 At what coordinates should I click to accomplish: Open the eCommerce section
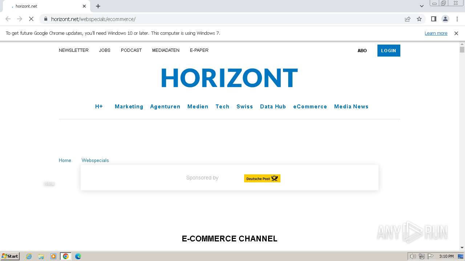point(310,107)
